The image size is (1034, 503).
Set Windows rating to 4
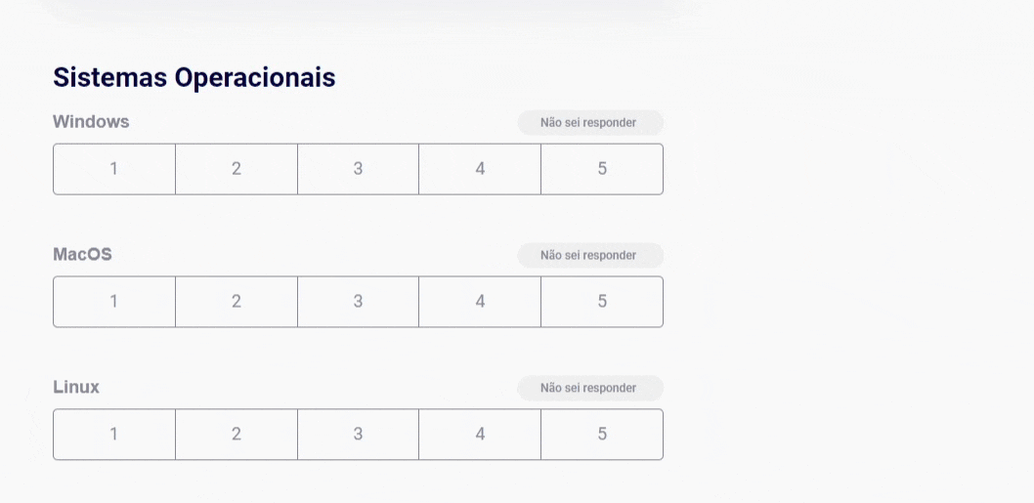tap(480, 169)
